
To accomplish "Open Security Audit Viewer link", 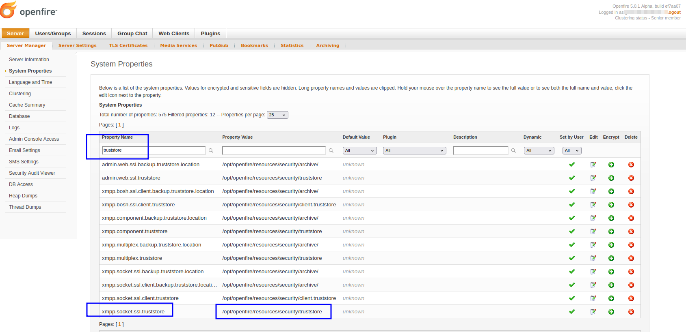I will click(32, 173).
